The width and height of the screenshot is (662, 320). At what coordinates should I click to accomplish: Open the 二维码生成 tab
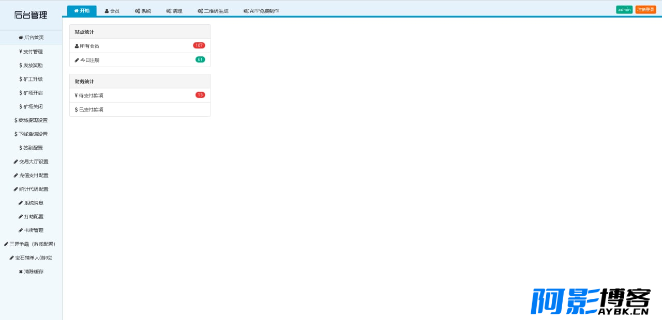[213, 11]
